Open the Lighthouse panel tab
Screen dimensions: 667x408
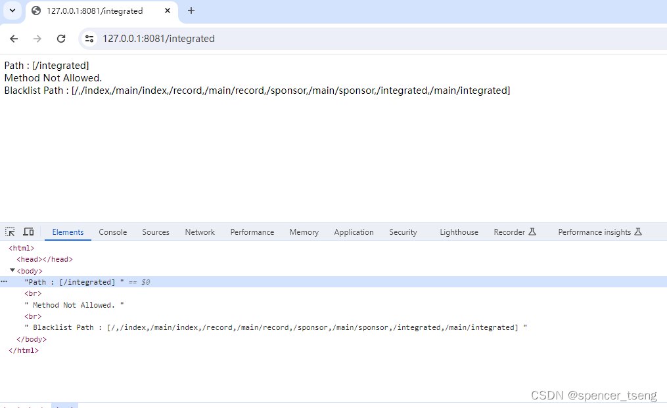[x=459, y=232]
